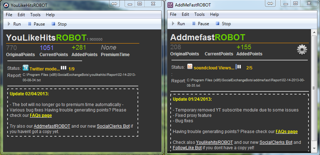Click the Twitter mode status icon
This screenshot has height=155, width=320.
pyautogui.click(x=26, y=68)
